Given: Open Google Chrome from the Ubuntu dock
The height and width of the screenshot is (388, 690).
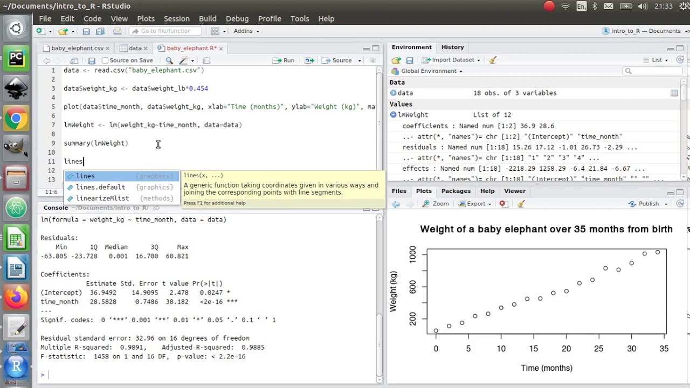Looking at the screenshot, I should 16,119.
